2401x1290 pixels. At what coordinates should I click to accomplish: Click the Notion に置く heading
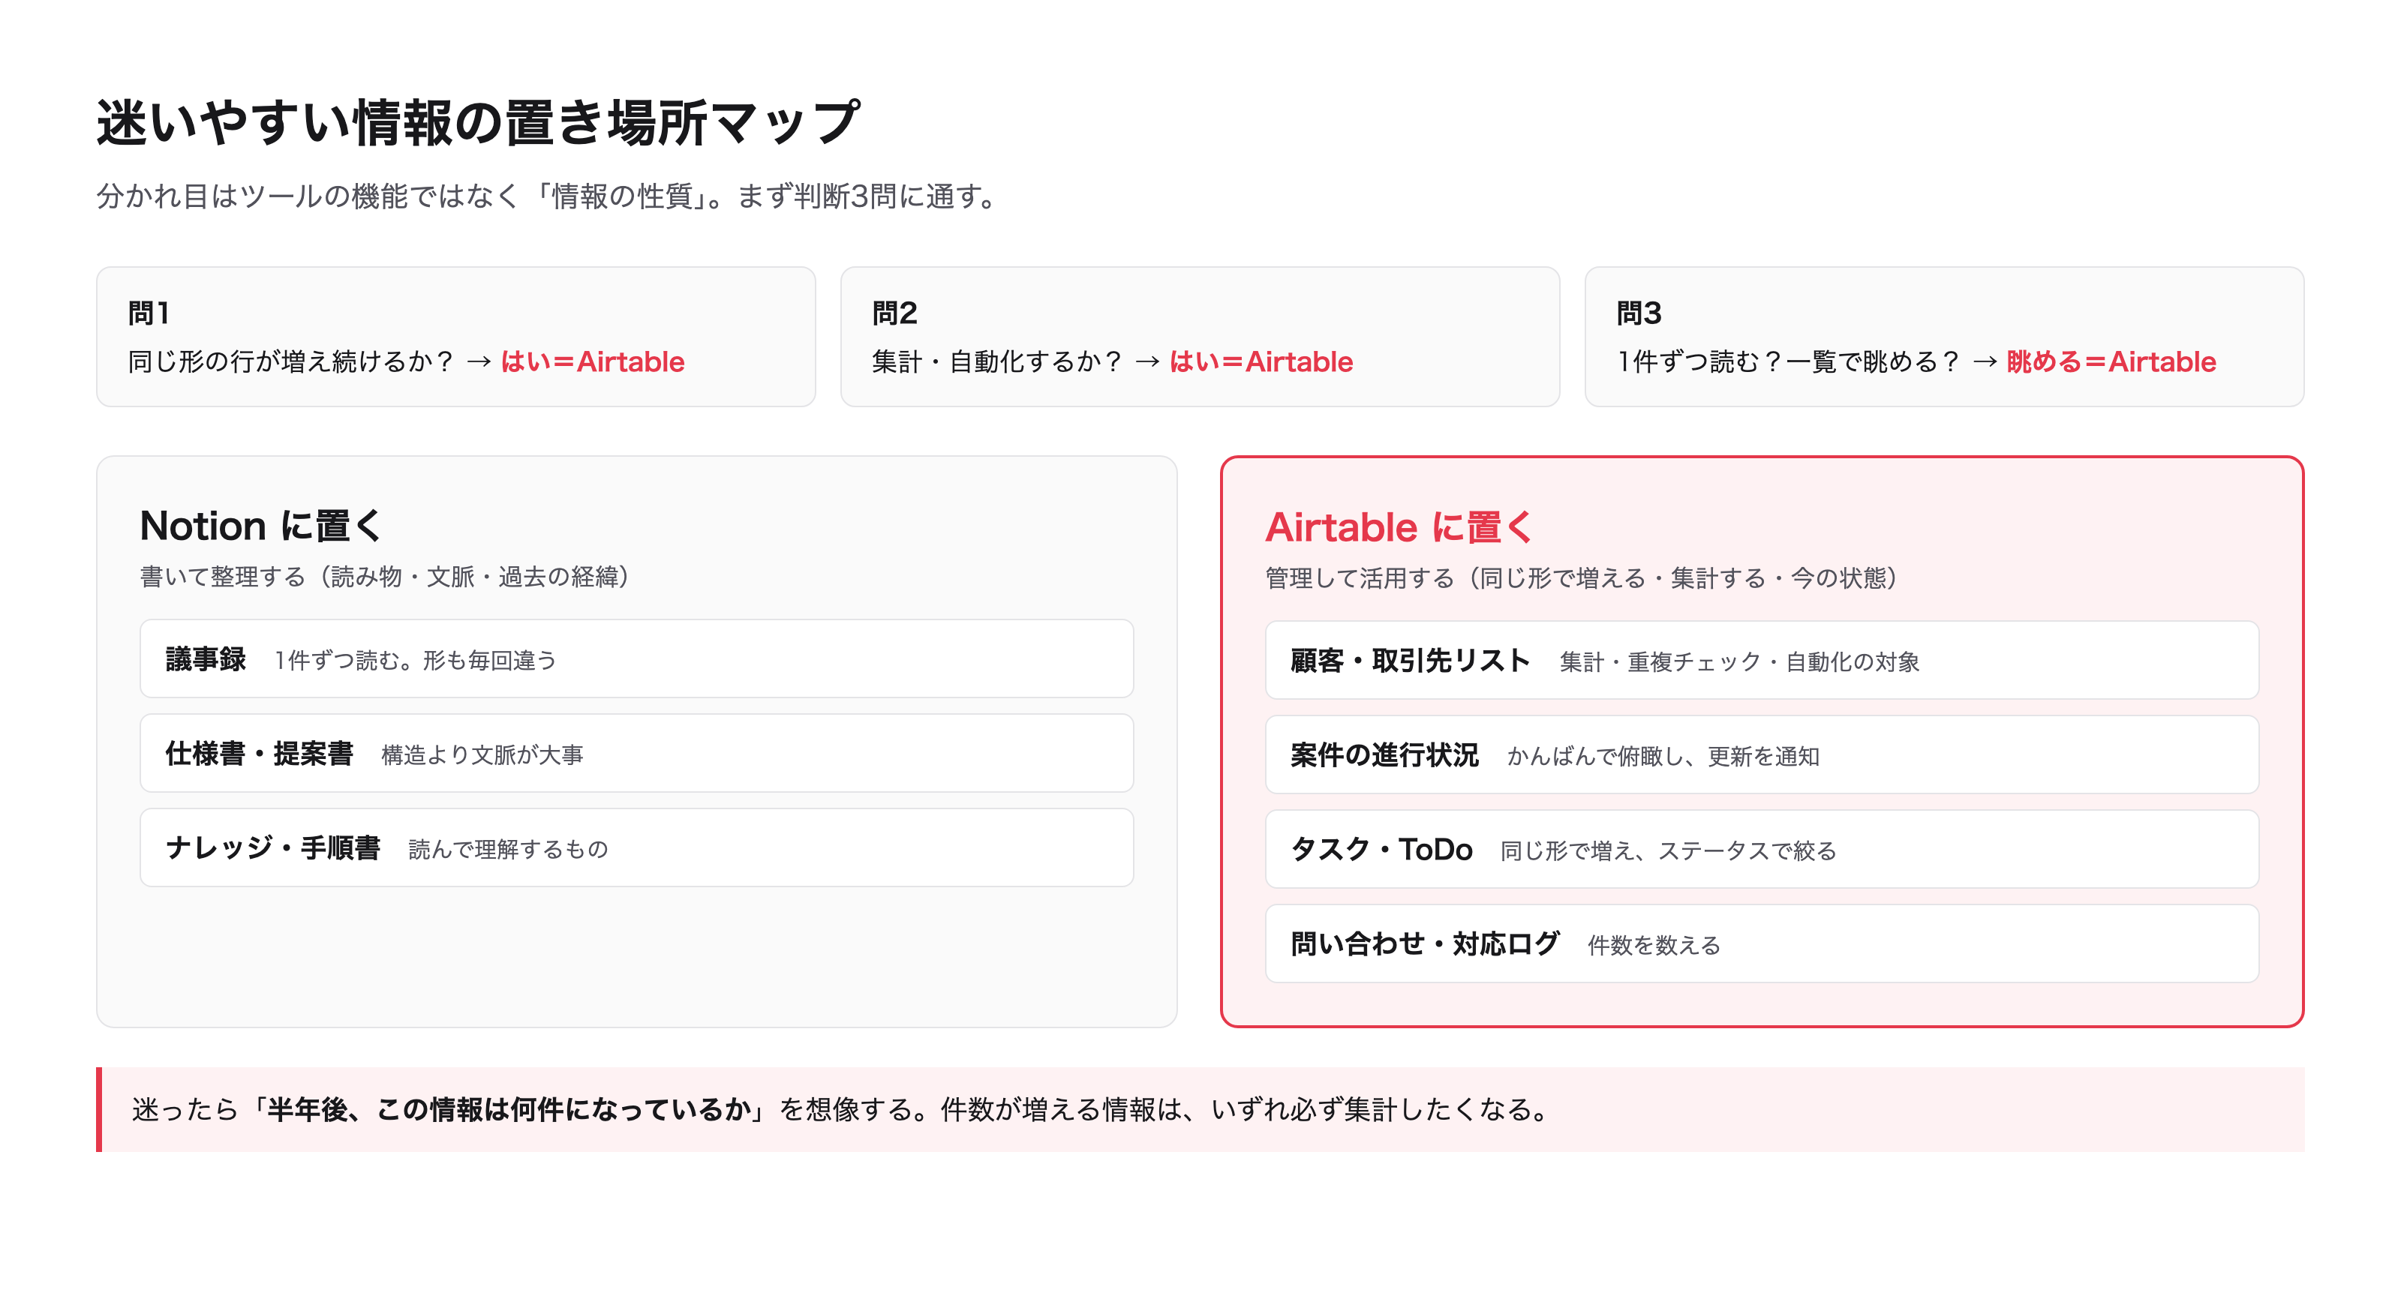pyautogui.click(x=261, y=526)
